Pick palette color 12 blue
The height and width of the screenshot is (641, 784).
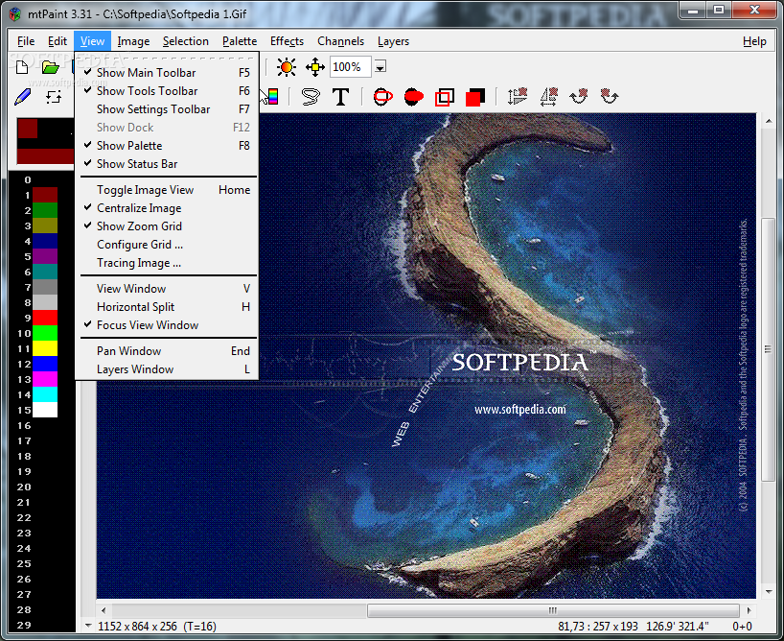click(45, 364)
